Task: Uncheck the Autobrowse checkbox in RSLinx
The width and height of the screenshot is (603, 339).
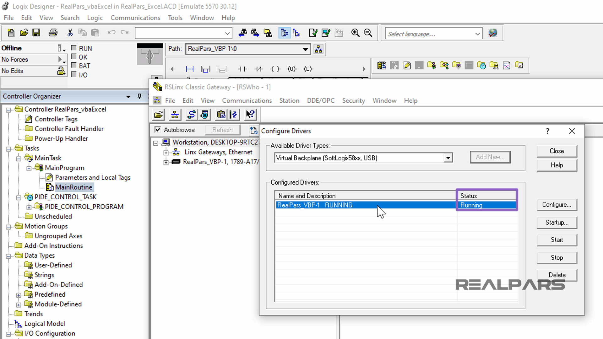Action: [158, 130]
